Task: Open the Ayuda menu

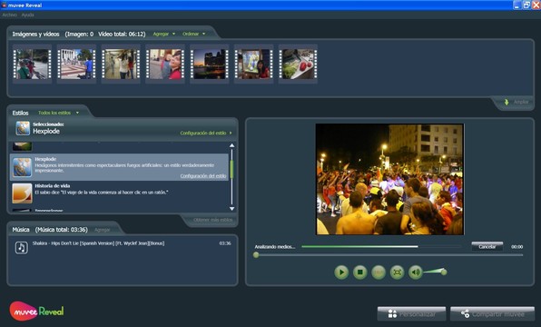Action: [27, 15]
